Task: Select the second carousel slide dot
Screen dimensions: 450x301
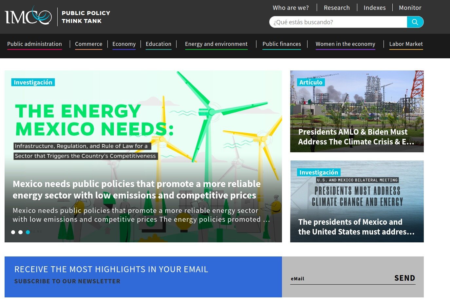Action: tap(20, 232)
